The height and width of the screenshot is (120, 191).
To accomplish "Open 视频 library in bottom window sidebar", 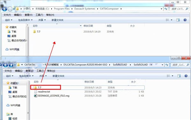I will [x=13, y=118].
